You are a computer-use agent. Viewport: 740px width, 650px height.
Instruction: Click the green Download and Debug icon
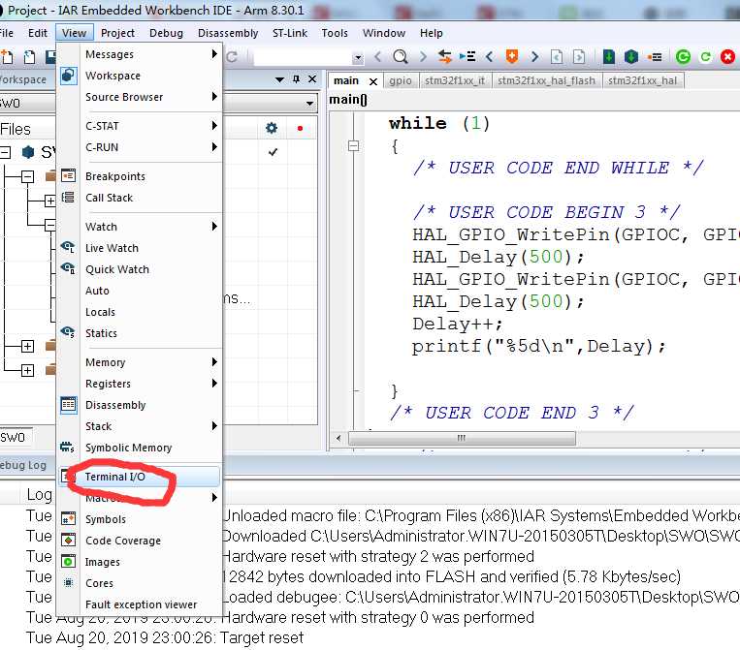coord(609,57)
